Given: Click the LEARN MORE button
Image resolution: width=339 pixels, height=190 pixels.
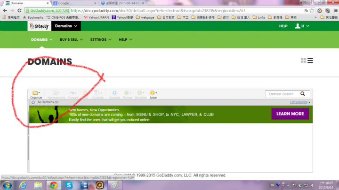Looking at the screenshot, I should point(290,114).
